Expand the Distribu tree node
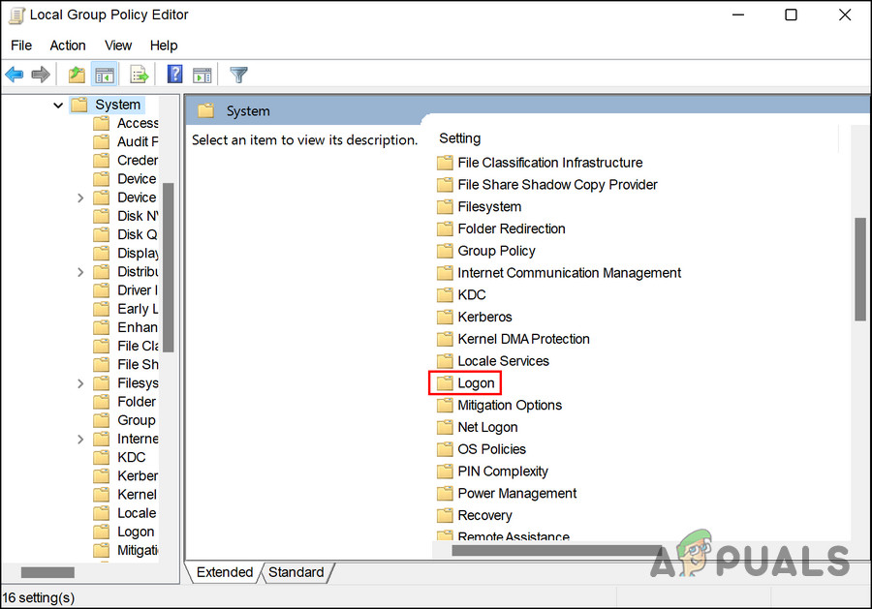This screenshot has height=609, width=872. coord(80,272)
